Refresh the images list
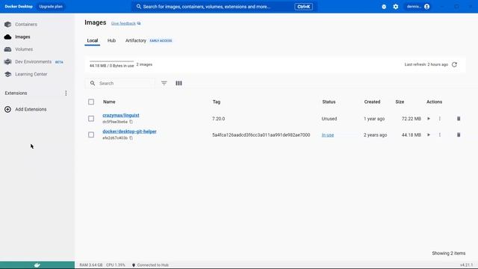 454,65
